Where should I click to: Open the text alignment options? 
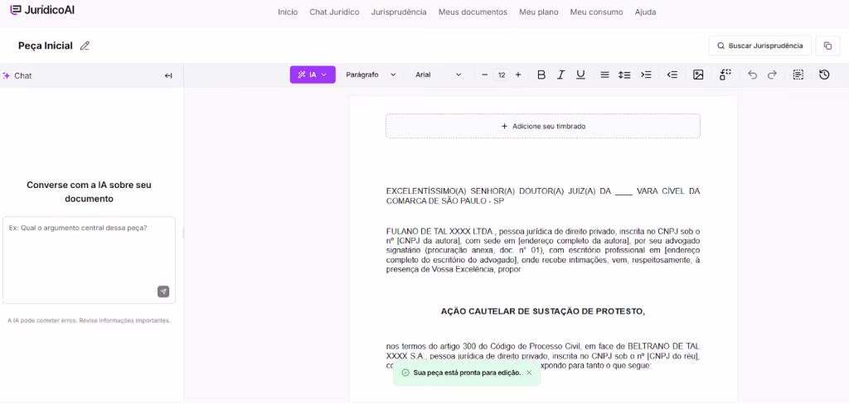coord(604,75)
